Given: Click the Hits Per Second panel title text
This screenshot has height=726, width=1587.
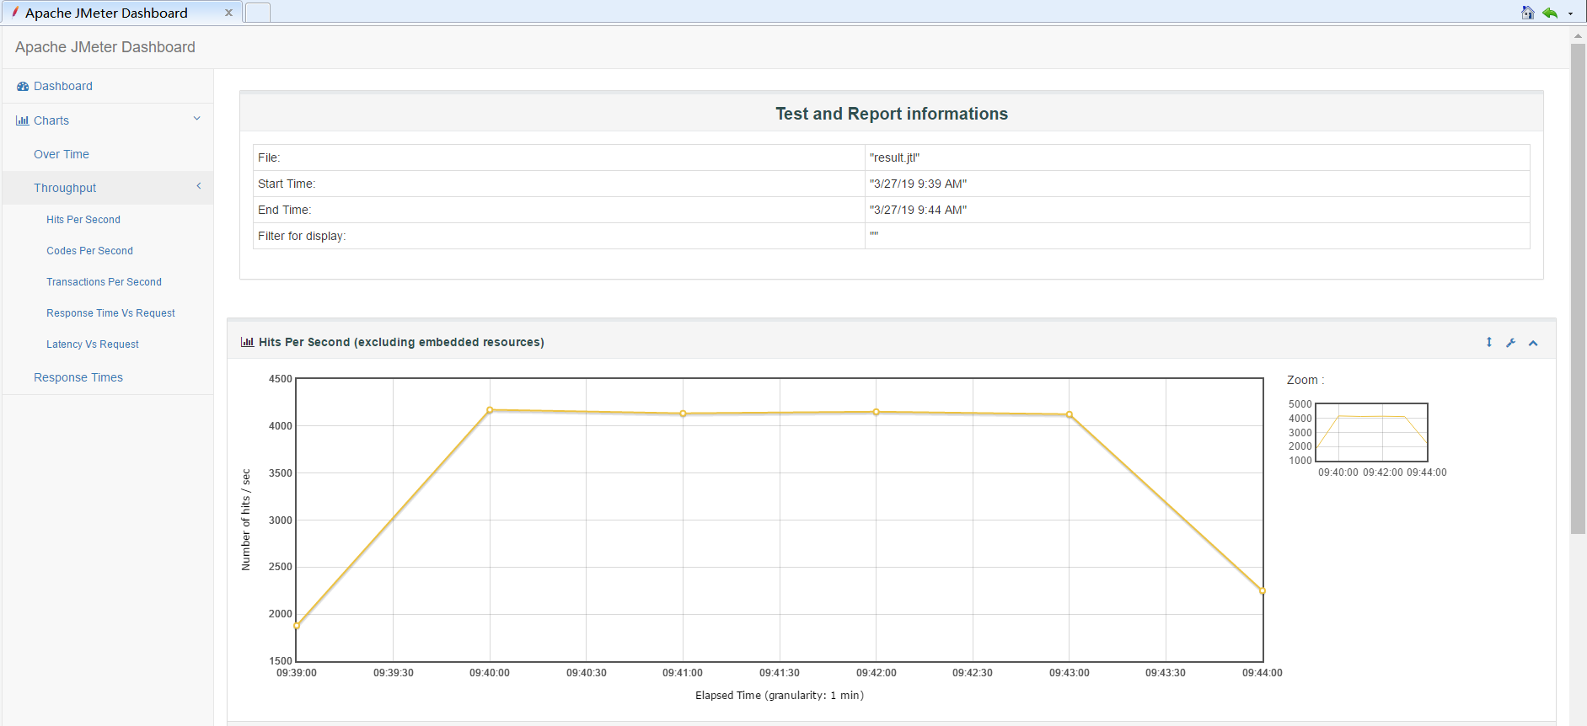Looking at the screenshot, I should pyautogui.click(x=401, y=342).
